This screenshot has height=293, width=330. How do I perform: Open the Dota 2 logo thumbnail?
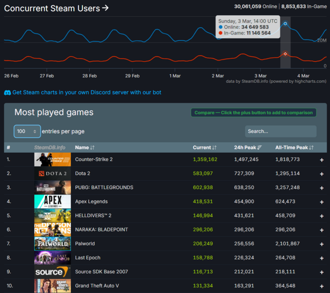(x=53, y=173)
